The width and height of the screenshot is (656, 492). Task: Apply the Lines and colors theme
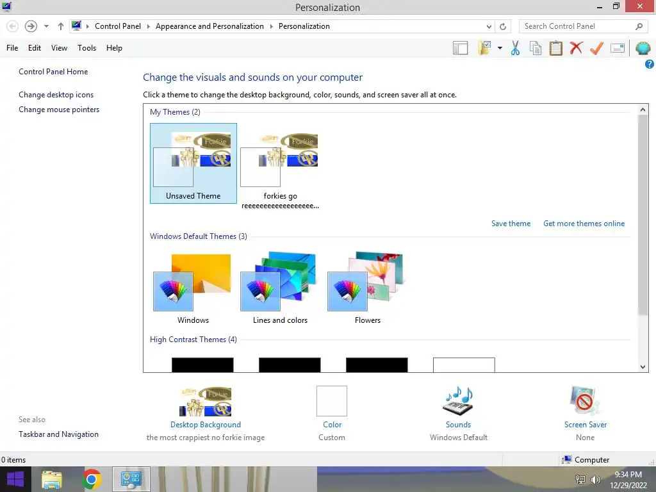[x=280, y=289]
